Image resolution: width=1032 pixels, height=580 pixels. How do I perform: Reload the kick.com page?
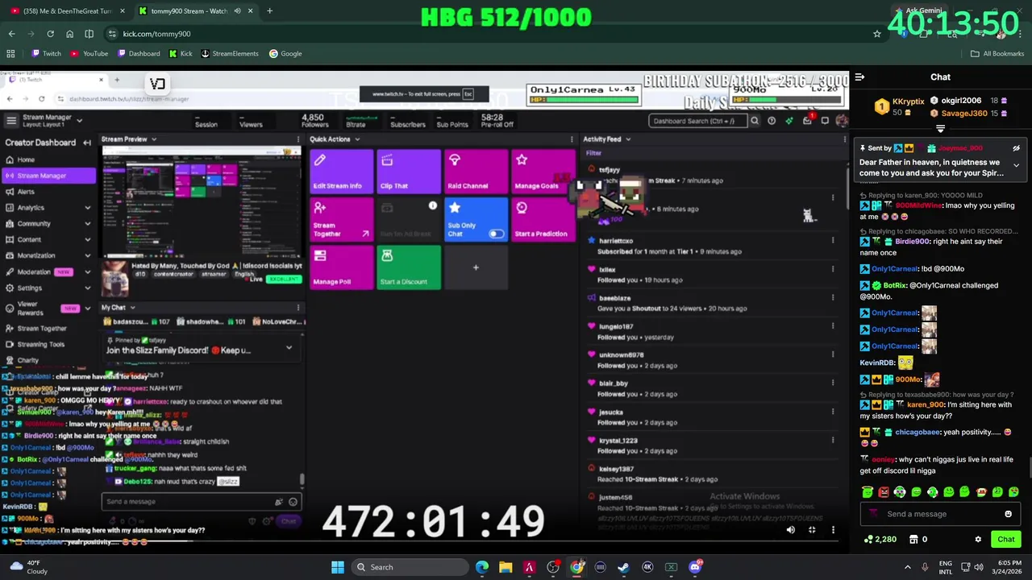pyautogui.click(x=50, y=34)
